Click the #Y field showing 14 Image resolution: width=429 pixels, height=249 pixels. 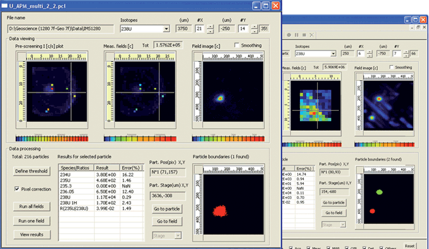pos(243,28)
